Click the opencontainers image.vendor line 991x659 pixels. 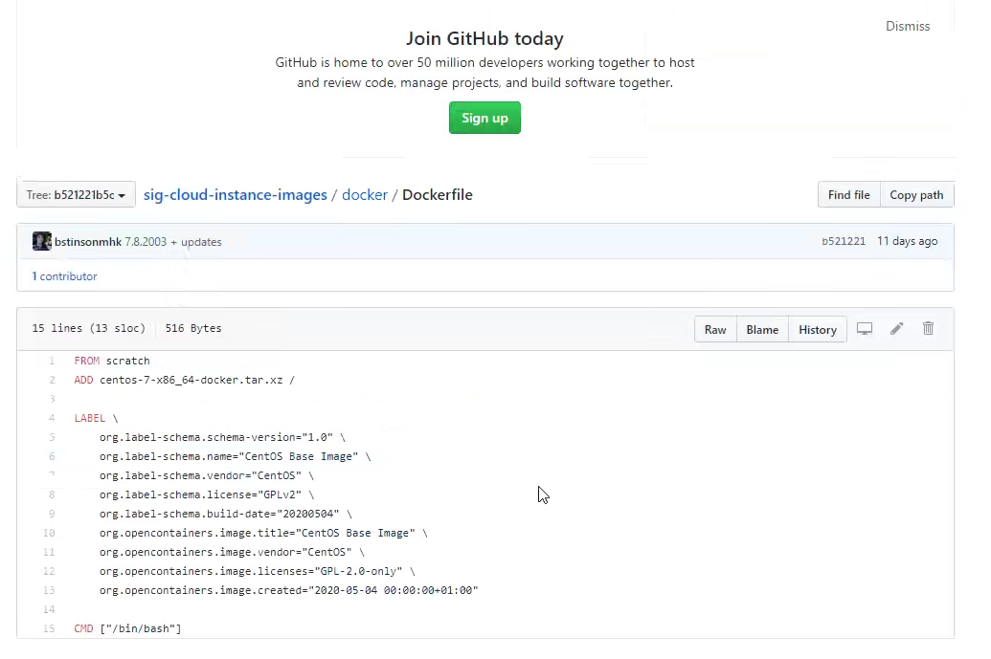(232, 552)
